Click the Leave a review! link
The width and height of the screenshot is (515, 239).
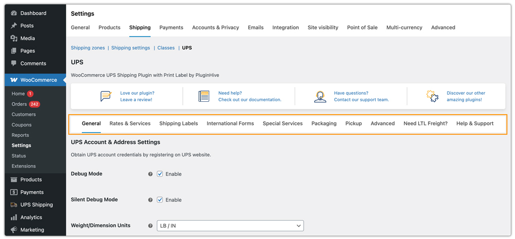coord(136,100)
